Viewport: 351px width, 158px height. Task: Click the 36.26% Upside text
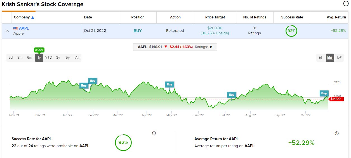(215, 33)
